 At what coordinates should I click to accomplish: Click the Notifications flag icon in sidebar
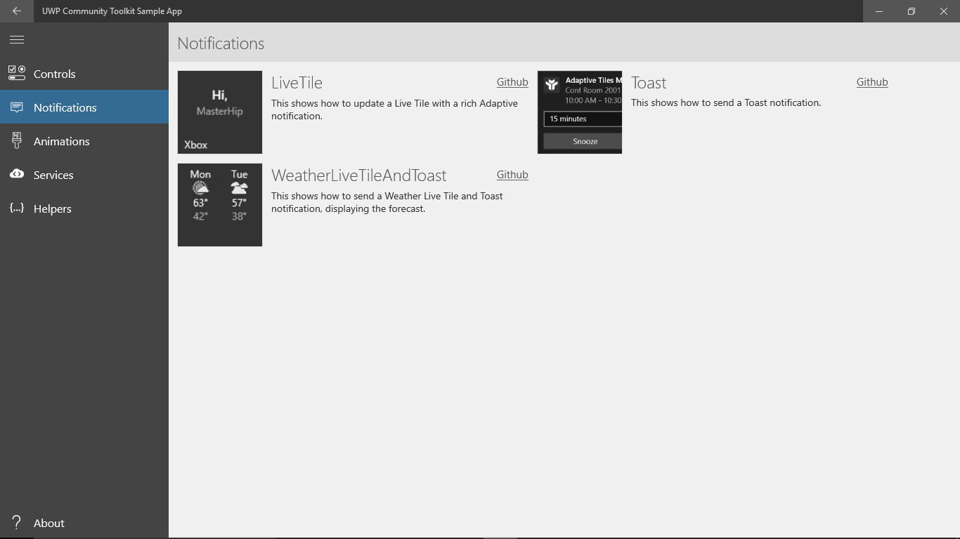pyautogui.click(x=16, y=107)
